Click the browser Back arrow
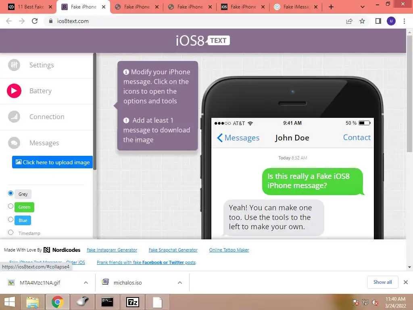Screen dimensions: 413x310 click(x=9, y=21)
